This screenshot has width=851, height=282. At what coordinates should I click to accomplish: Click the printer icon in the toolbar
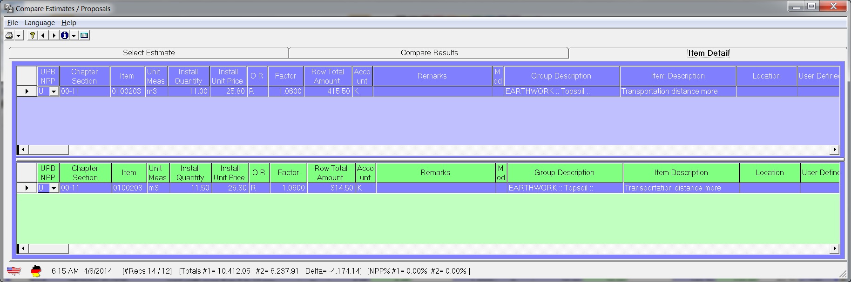[x=9, y=35]
